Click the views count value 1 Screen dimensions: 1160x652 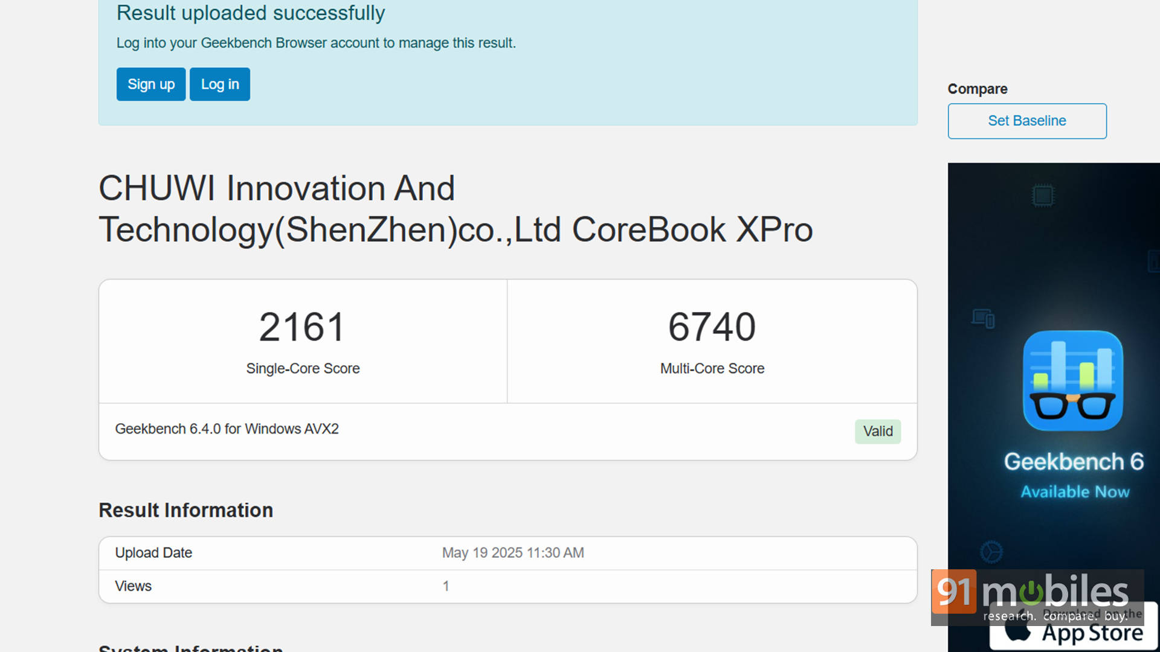coord(446,586)
